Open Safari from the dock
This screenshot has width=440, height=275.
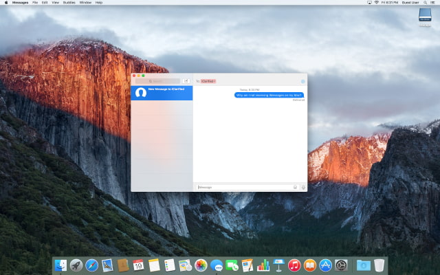coord(91,265)
